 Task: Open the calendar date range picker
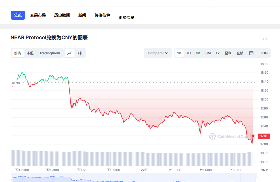point(251,53)
